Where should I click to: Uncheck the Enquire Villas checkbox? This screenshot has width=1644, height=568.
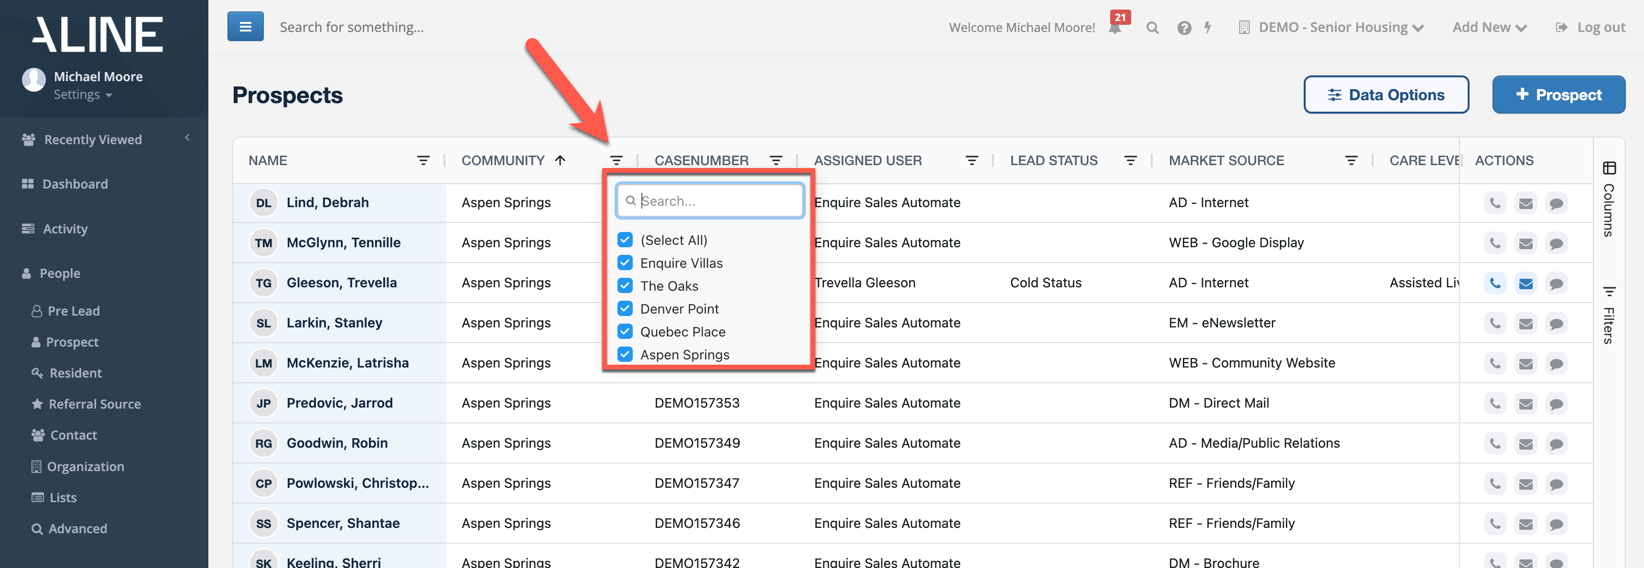(625, 263)
